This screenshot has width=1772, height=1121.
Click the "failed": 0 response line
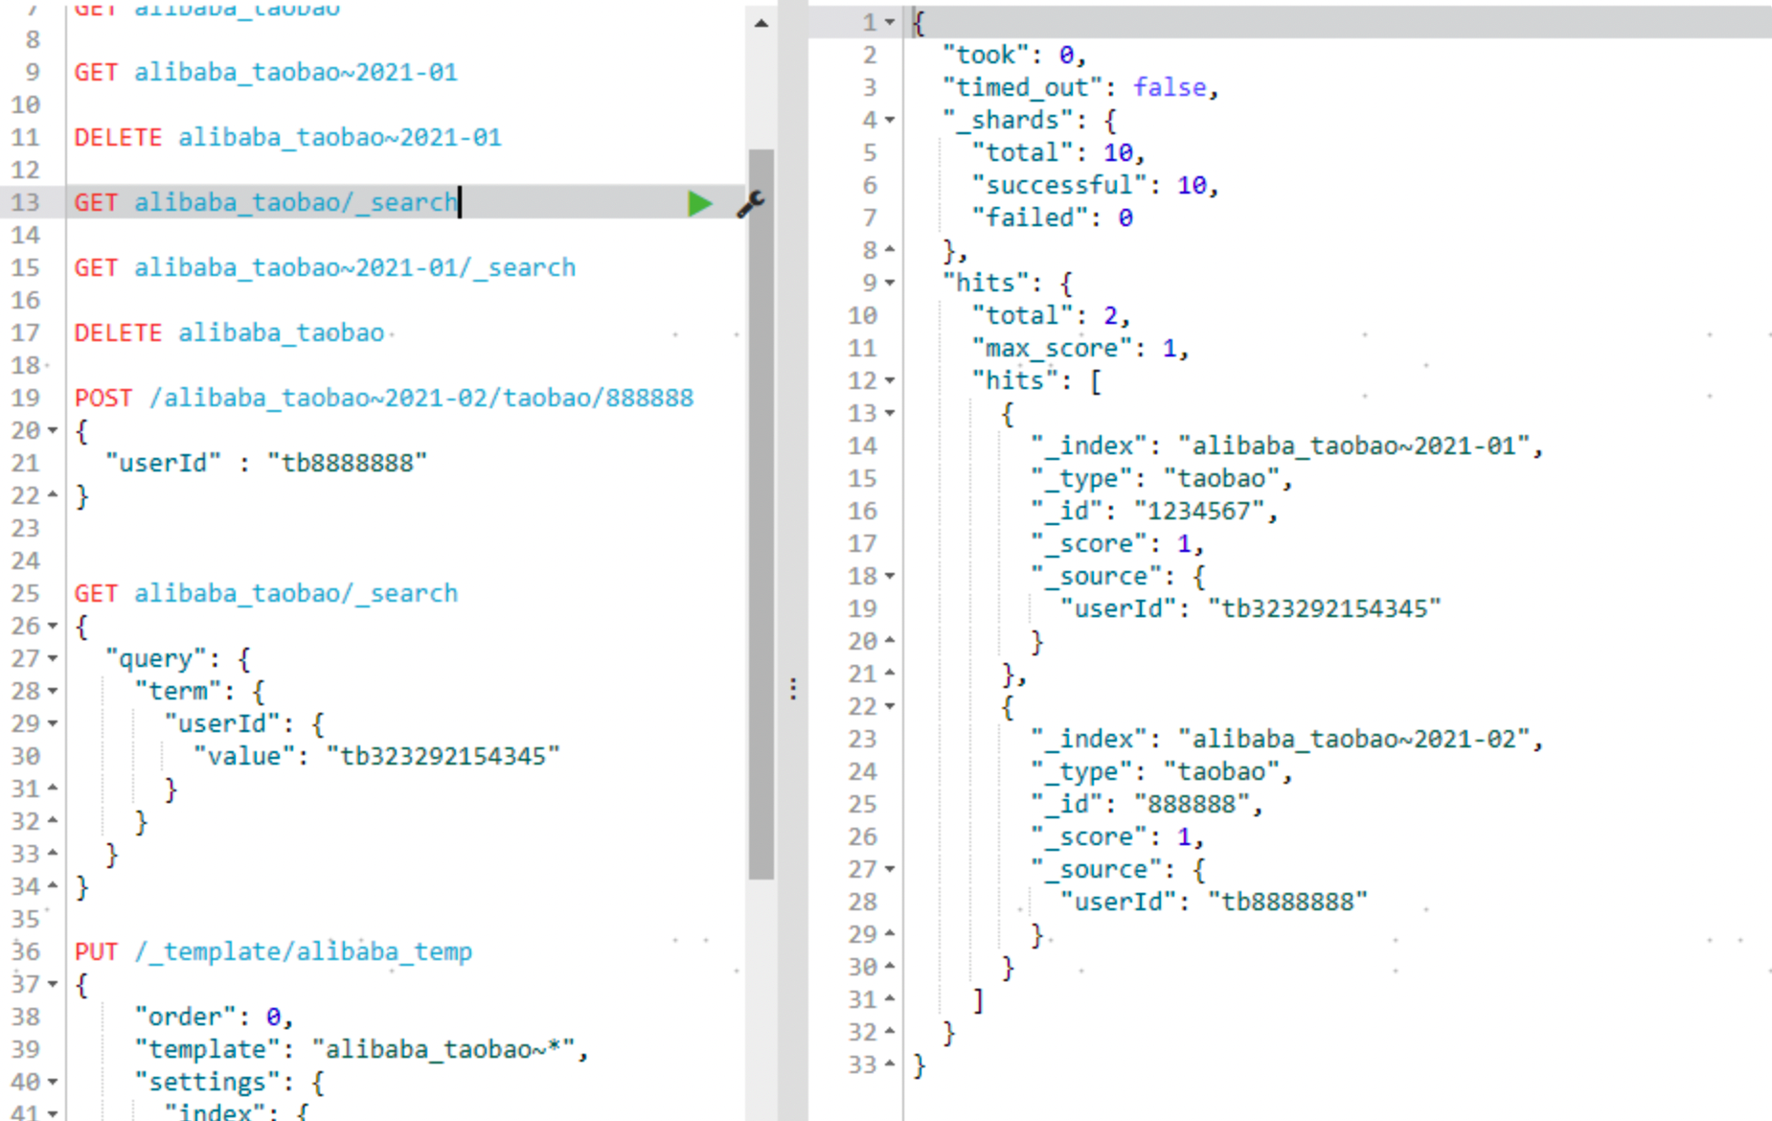tap(1053, 218)
